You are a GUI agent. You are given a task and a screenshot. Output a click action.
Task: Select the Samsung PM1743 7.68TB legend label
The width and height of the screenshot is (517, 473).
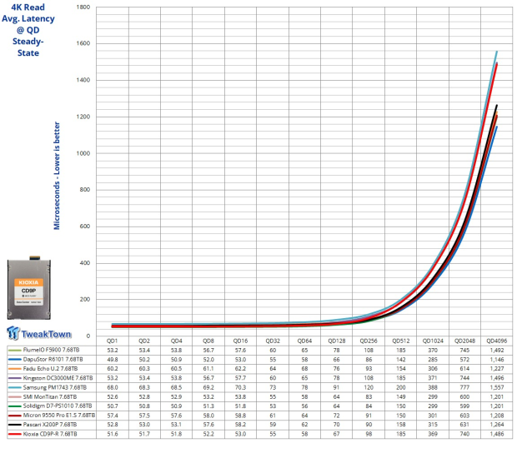coord(55,387)
